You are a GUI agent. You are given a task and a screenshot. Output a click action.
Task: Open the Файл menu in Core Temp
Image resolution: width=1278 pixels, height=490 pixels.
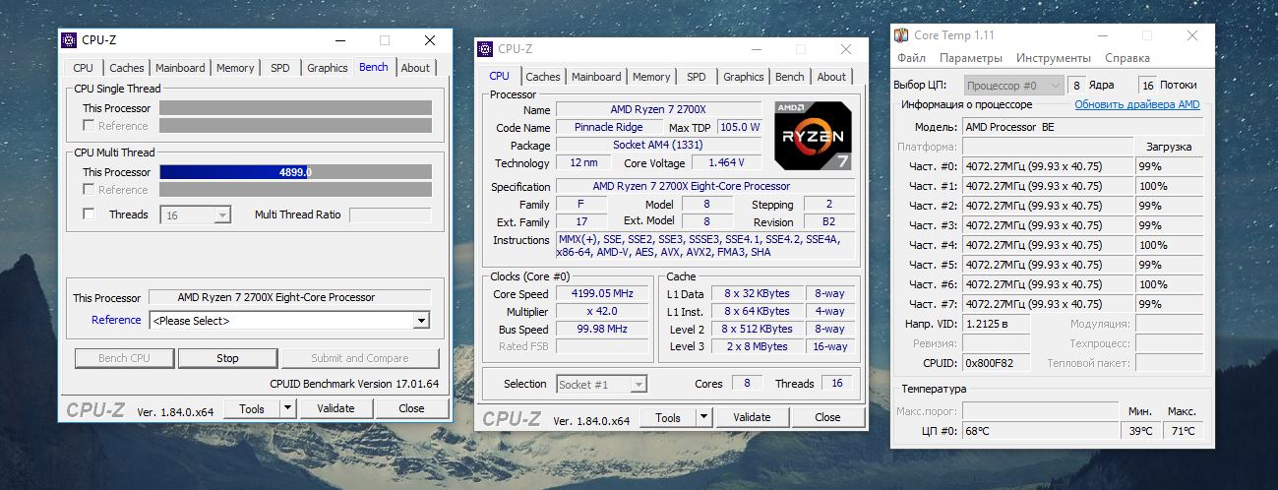[911, 58]
